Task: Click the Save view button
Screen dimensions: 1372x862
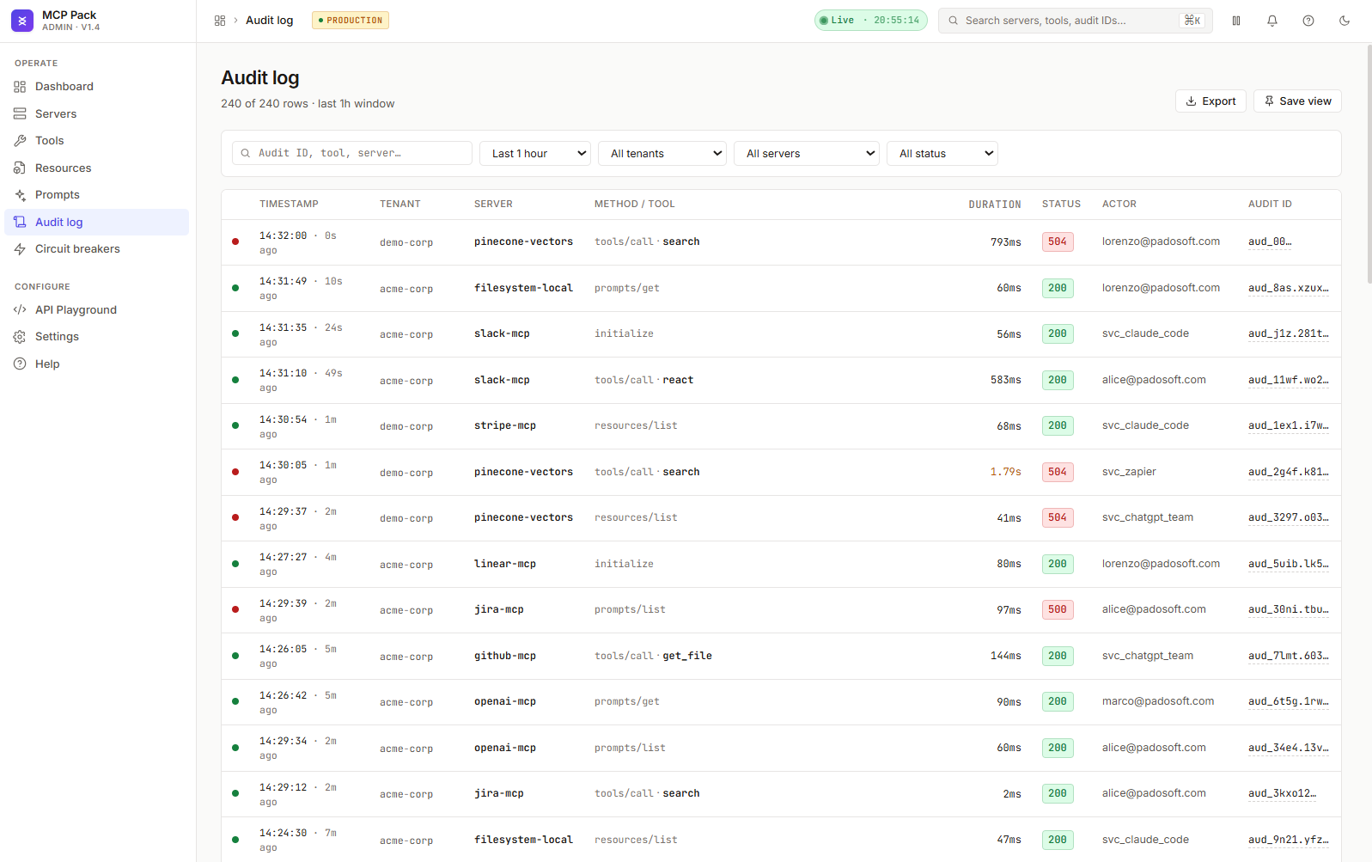Action: tap(1297, 101)
